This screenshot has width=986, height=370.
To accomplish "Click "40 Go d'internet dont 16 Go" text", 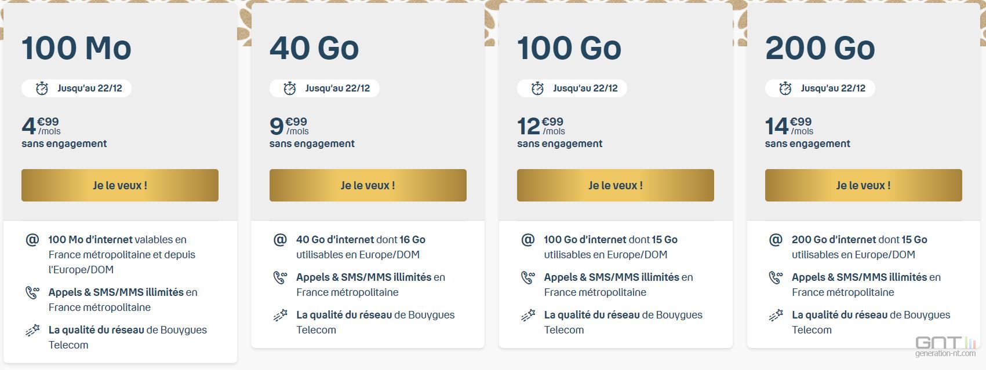I will pyautogui.click(x=361, y=239).
